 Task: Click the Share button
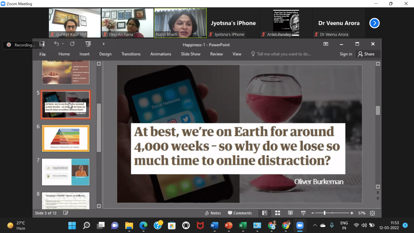coord(366,54)
